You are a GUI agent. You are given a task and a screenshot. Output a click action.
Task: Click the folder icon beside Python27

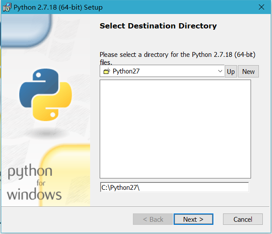point(107,71)
